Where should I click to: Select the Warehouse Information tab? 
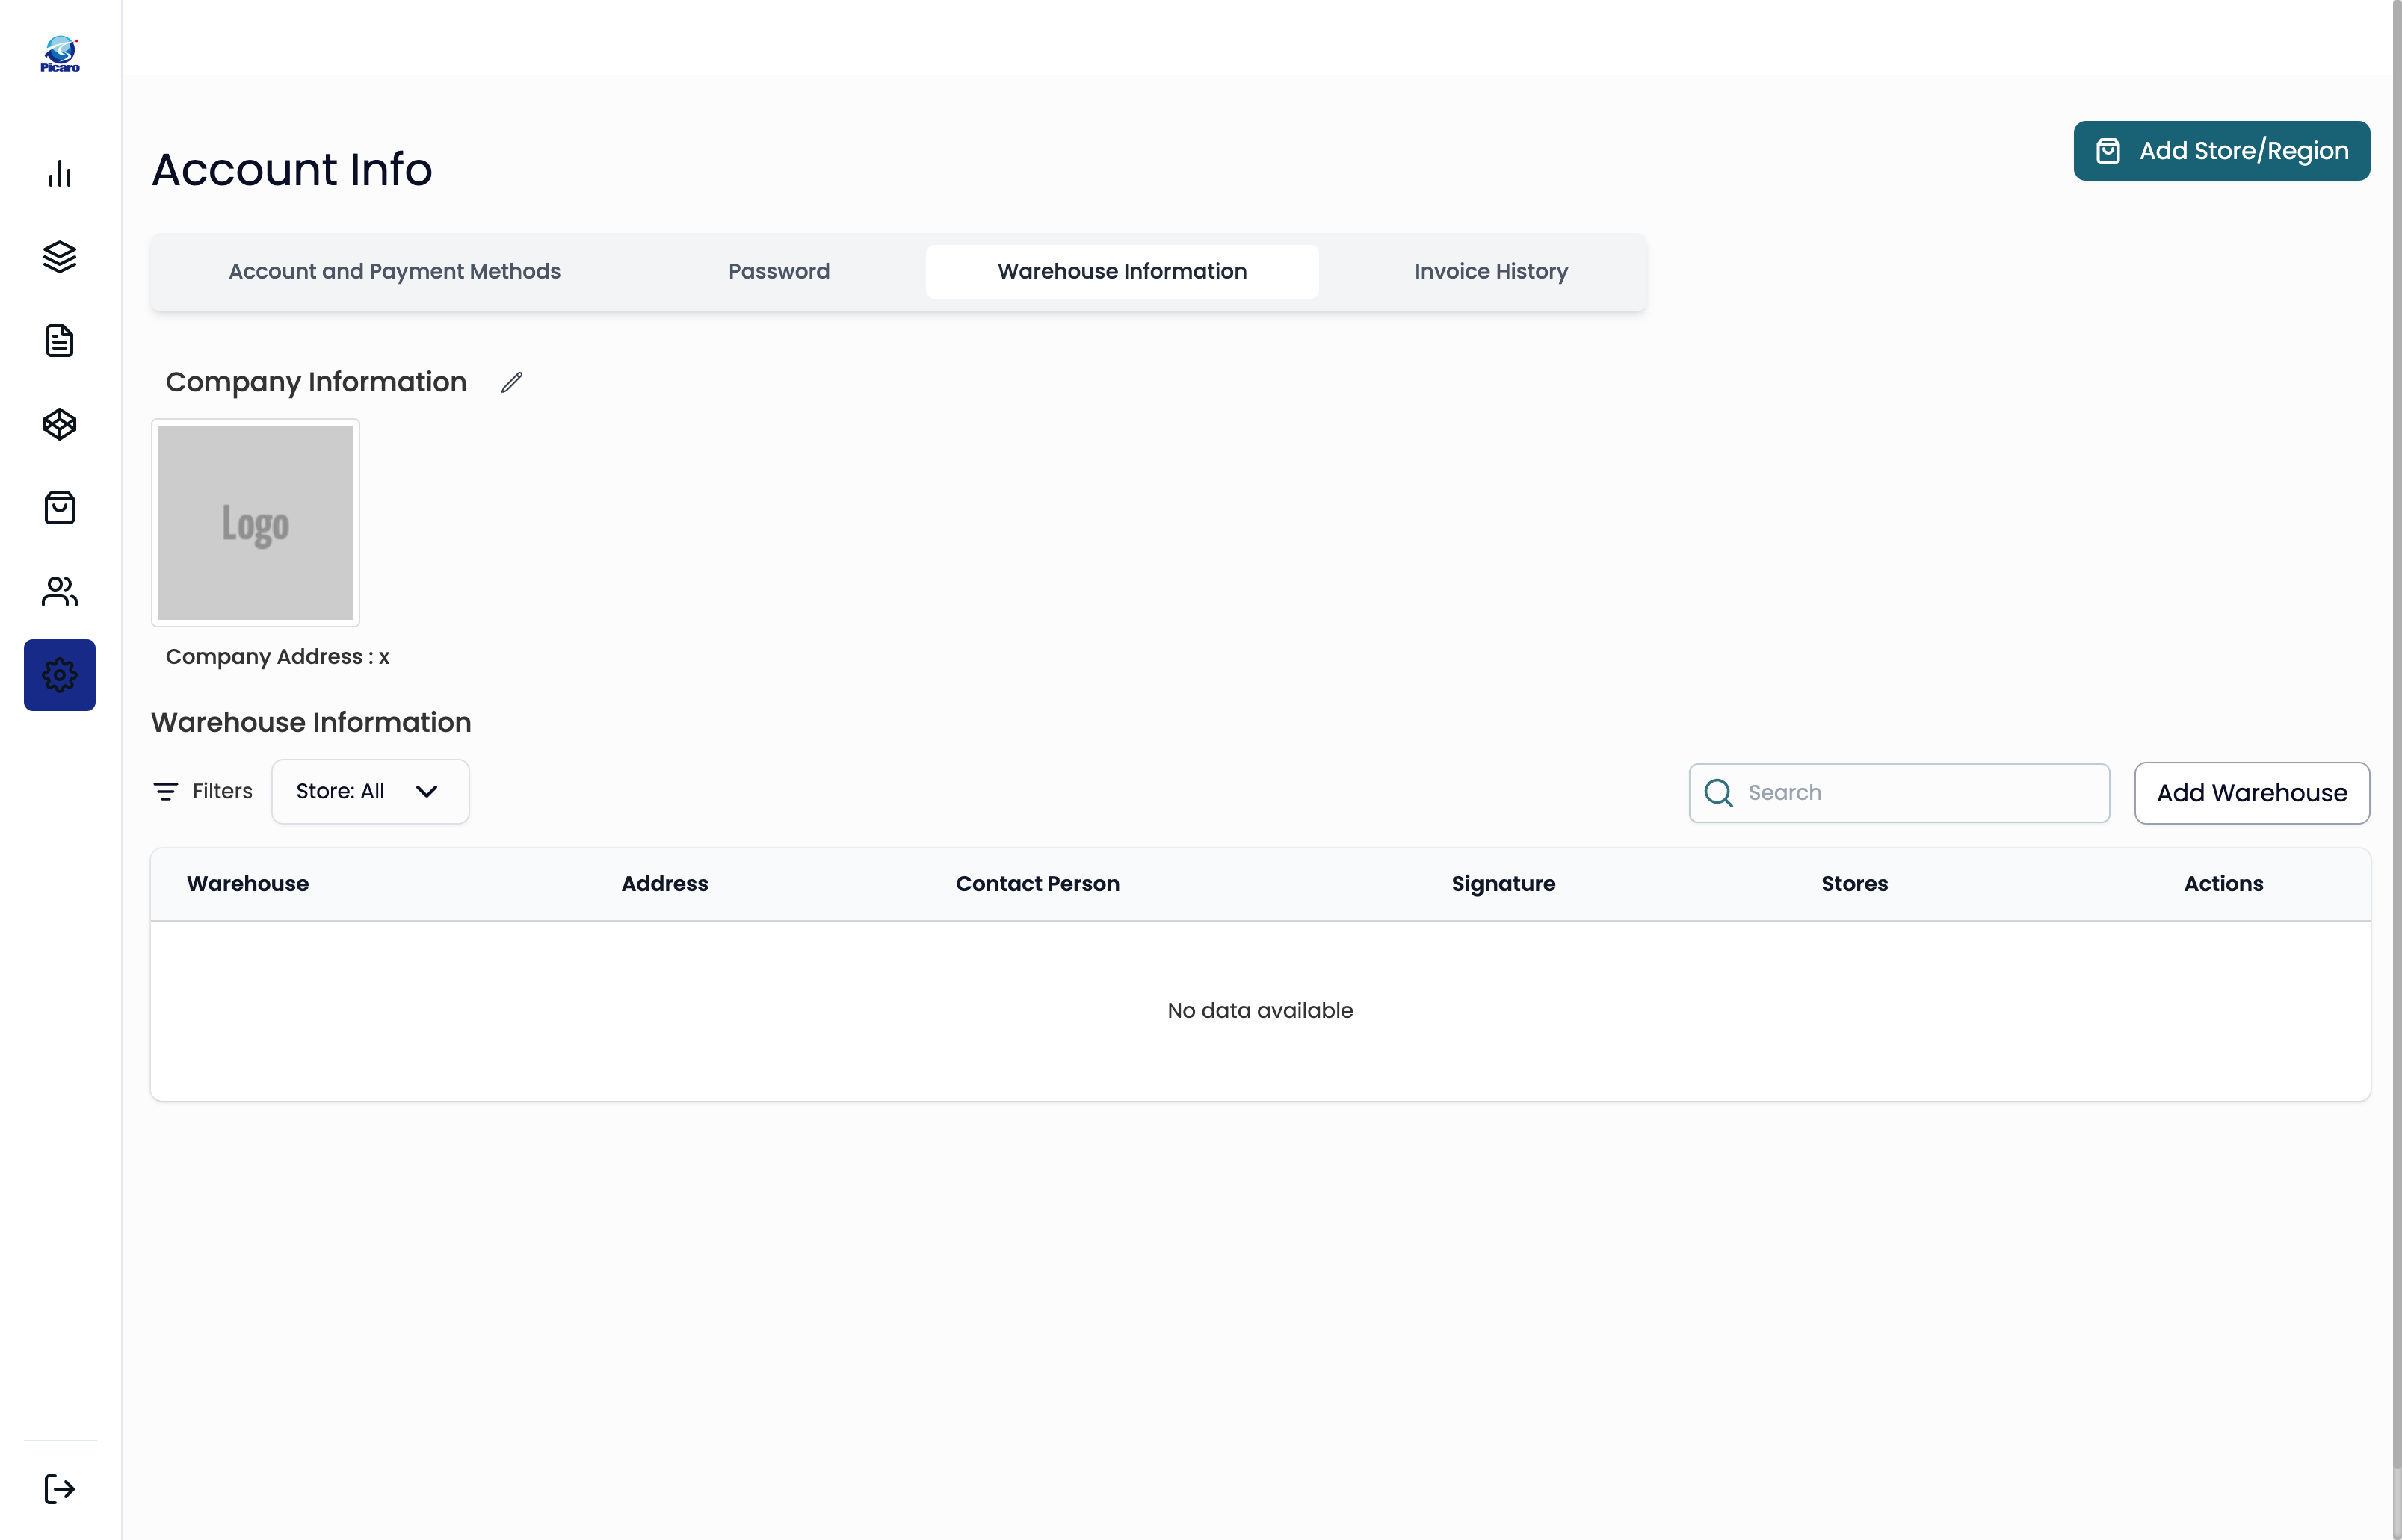1123,271
